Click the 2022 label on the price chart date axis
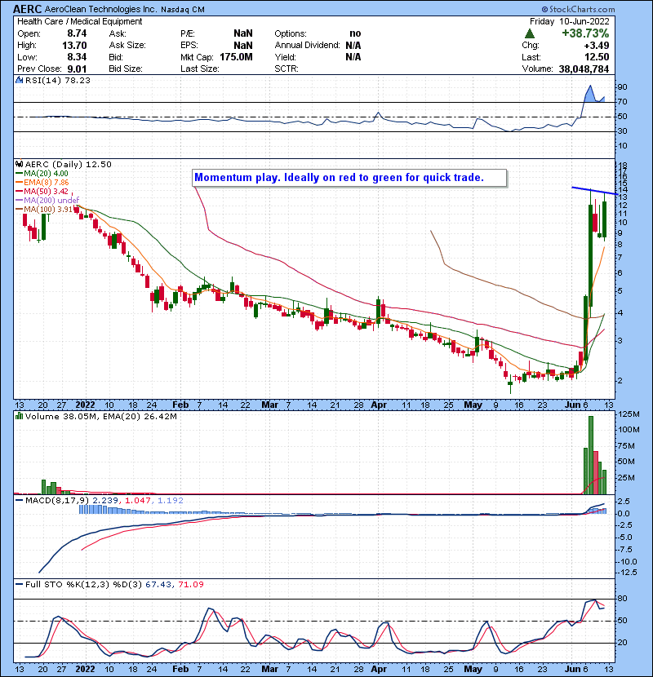This screenshot has width=653, height=677. tap(85, 405)
